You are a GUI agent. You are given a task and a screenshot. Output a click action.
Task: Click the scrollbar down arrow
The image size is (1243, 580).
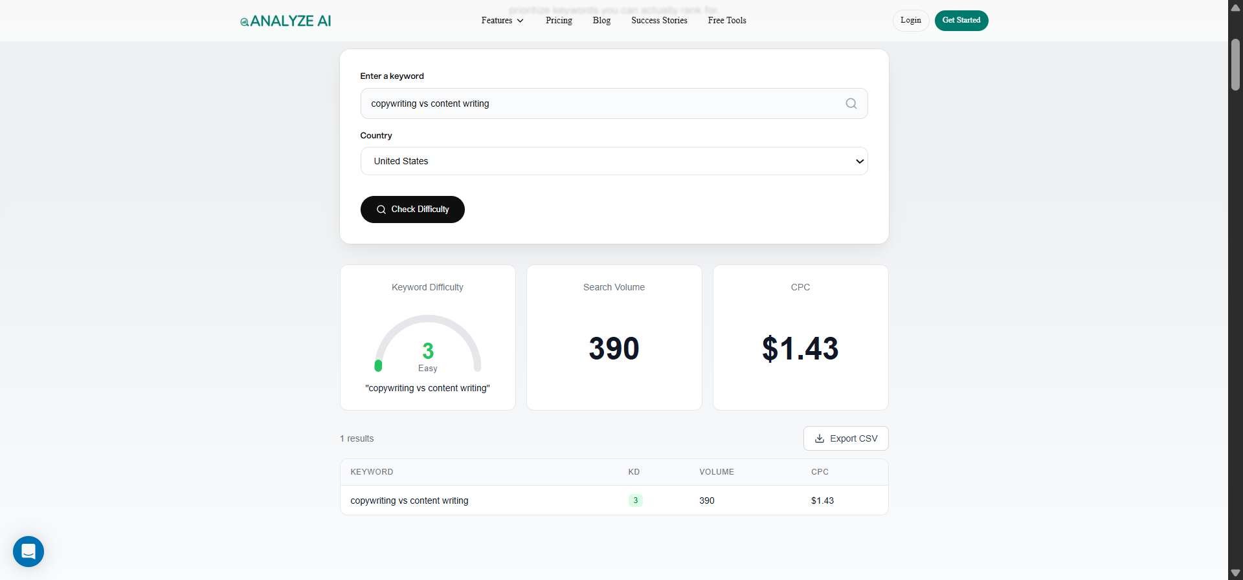[1235, 573]
